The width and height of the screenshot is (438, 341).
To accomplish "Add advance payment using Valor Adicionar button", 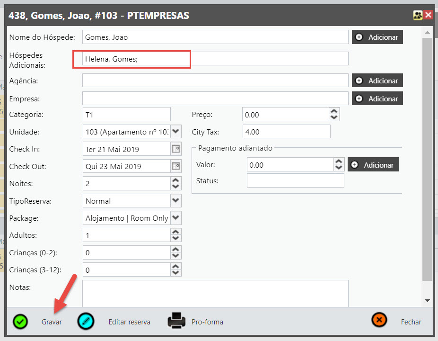I will [373, 165].
